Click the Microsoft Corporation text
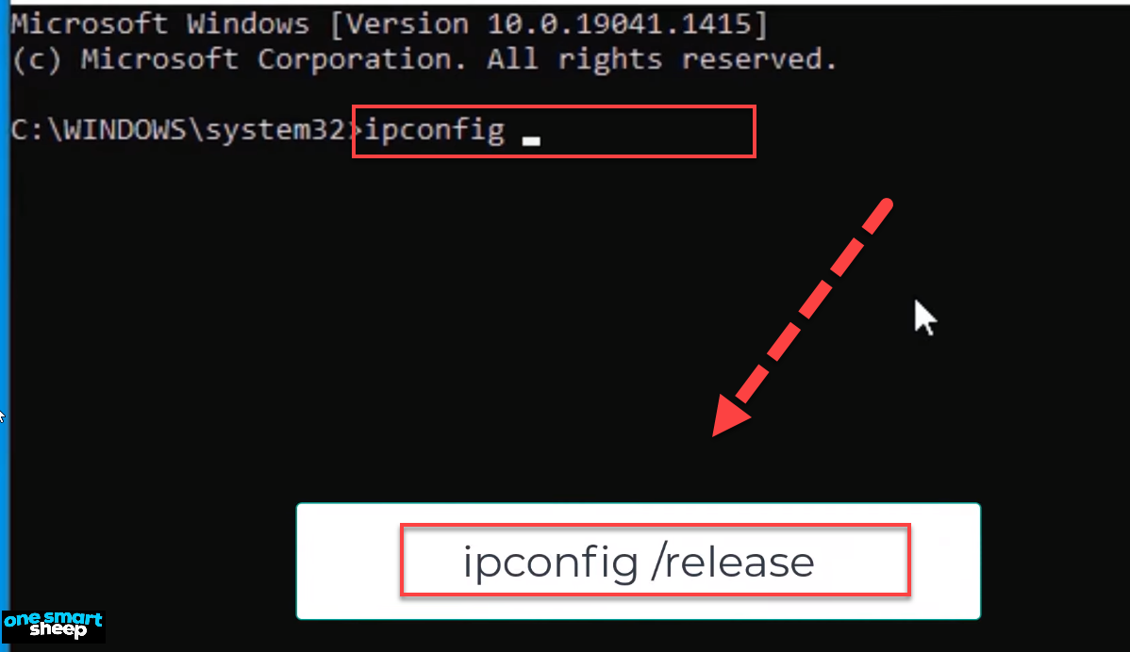Screen dimensions: 1130x652 tap(274, 59)
